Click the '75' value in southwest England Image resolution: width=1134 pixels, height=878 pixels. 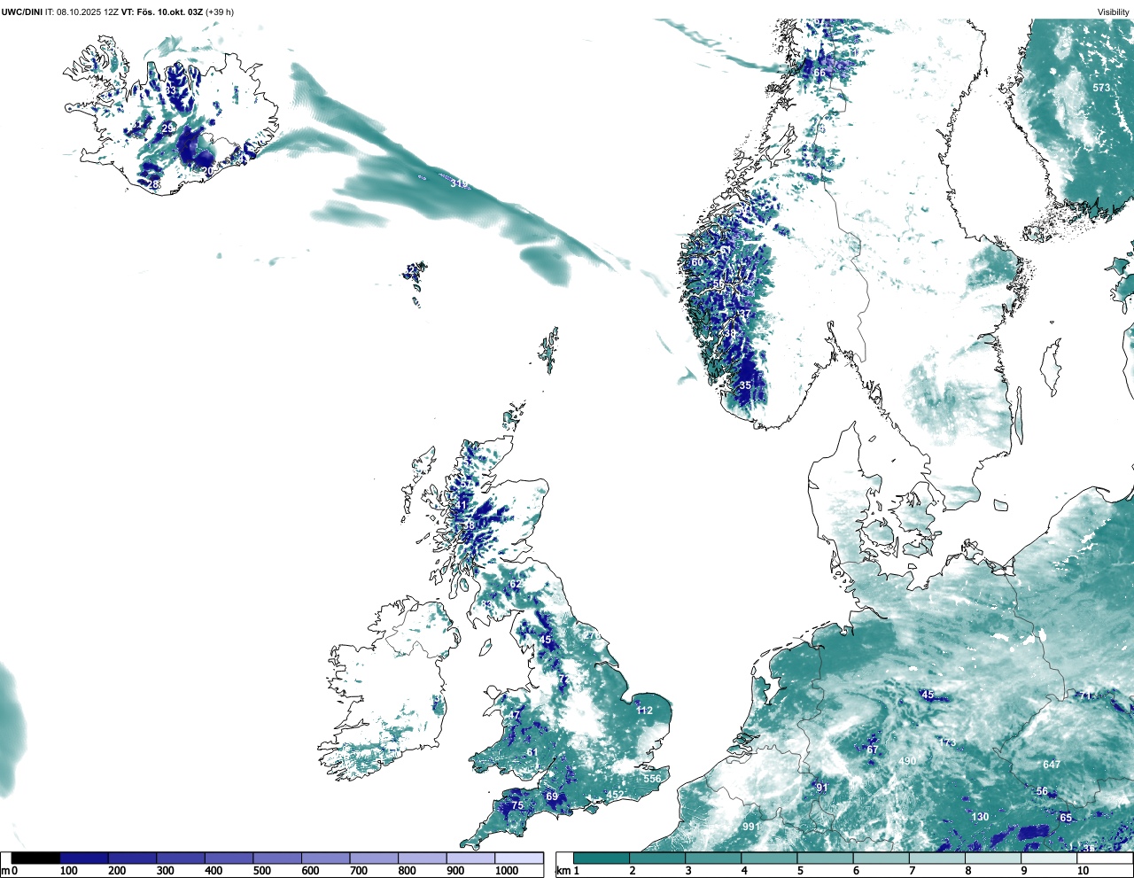tap(517, 805)
